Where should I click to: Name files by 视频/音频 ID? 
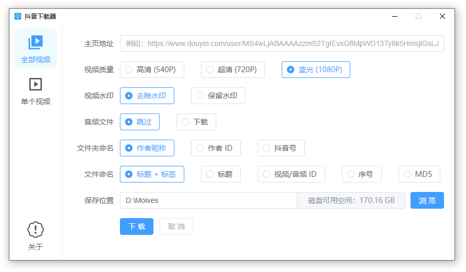291,174
